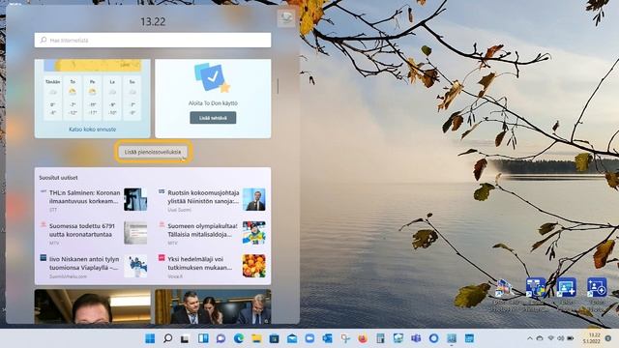Image resolution: width=619 pixels, height=348 pixels.
Task: Open the Cortana circle icon on taskbar
Action: (x=433, y=338)
